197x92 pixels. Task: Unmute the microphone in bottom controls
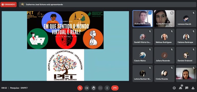point(80,88)
